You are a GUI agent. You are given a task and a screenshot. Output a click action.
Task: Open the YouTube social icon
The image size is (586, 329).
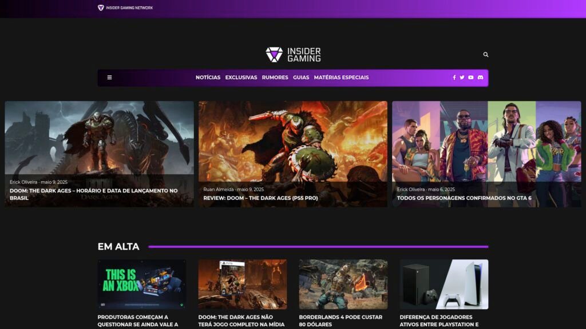pyautogui.click(x=471, y=78)
